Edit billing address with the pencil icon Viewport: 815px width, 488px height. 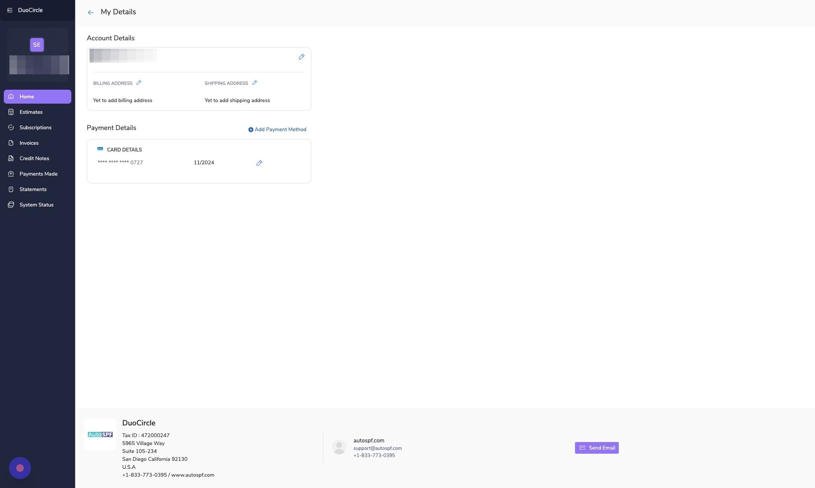point(139,83)
